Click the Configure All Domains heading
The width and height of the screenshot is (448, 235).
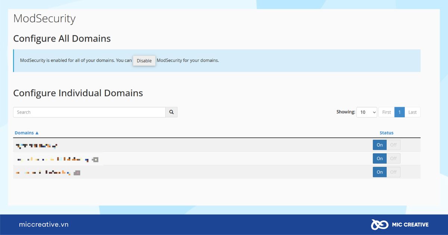coord(62,38)
